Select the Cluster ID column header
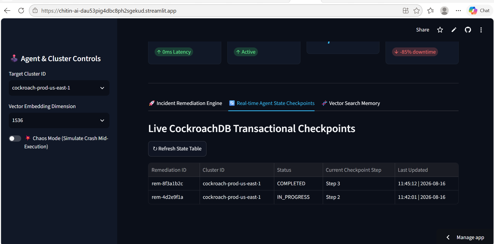The height and width of the screenshot is (244, 494). pos(237,170)
